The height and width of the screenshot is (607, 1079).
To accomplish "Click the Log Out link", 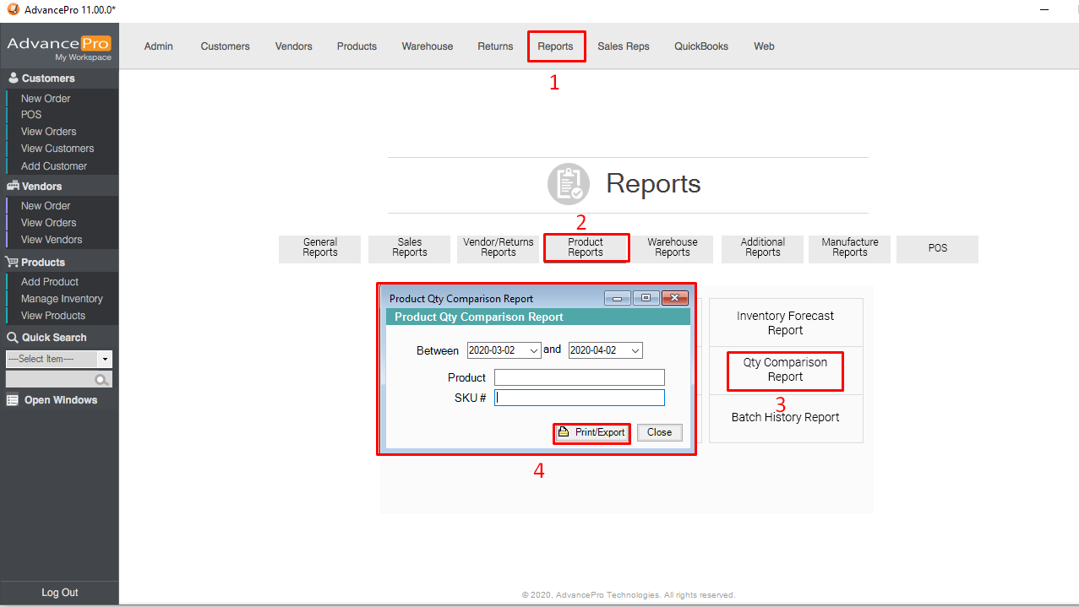I will coord(59,593).
